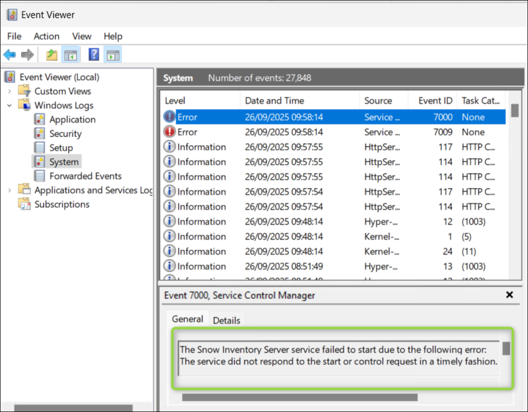Click the Back navigation arrow

9,54
